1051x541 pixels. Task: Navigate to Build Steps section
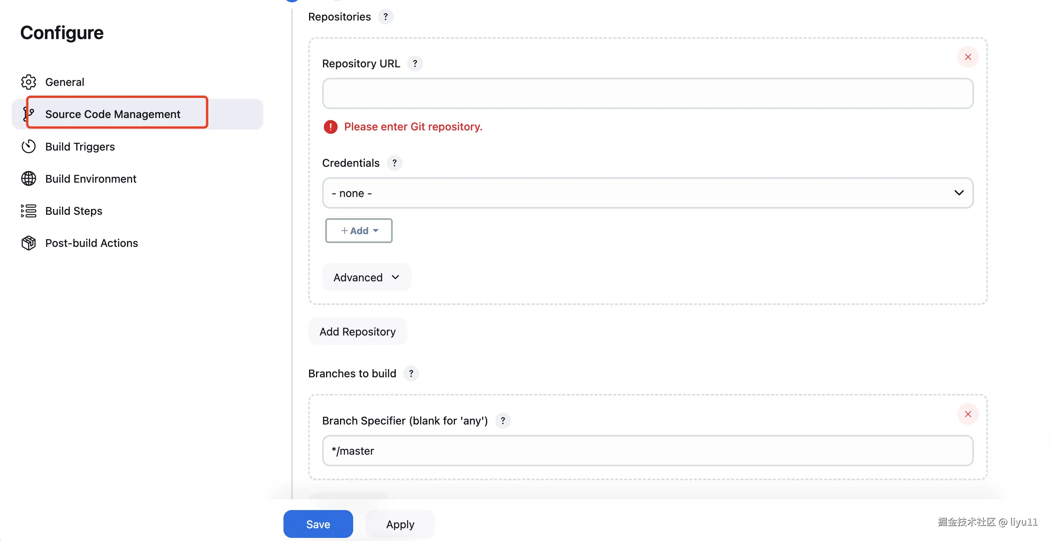(74, 211)
